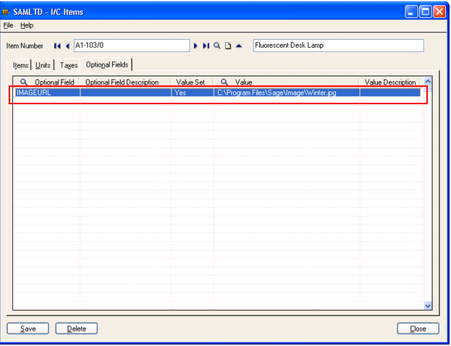Close the window with red X

coord(439,12)
